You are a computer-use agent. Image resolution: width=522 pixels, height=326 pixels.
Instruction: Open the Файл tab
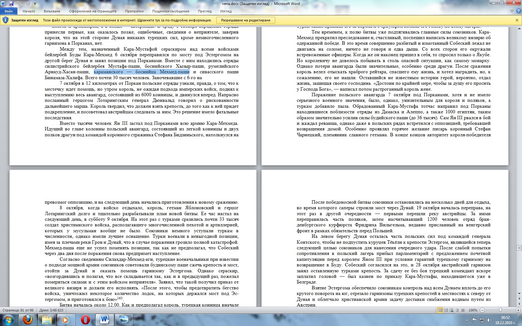pos(9,11)
